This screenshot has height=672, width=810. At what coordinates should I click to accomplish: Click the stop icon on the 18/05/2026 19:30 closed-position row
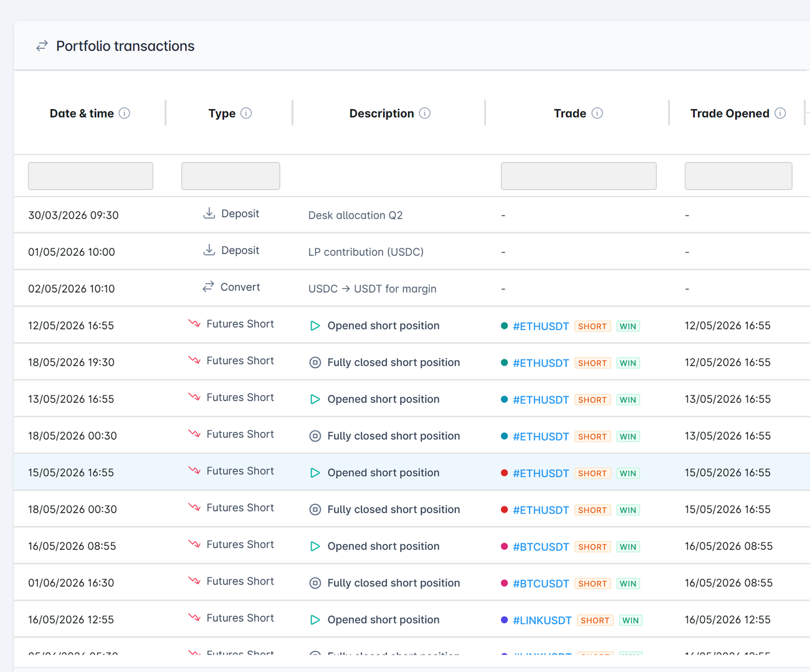click(x=315, y=362)
